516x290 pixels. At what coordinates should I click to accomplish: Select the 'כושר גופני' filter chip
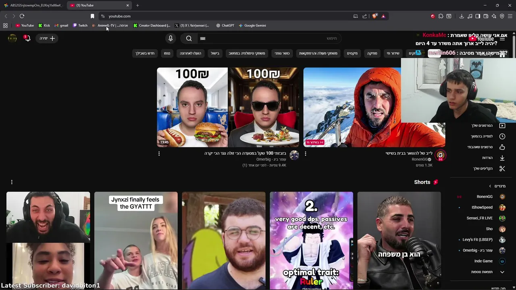pos(282,53)
